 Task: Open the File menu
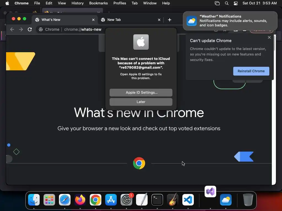[x=37, y=3]
